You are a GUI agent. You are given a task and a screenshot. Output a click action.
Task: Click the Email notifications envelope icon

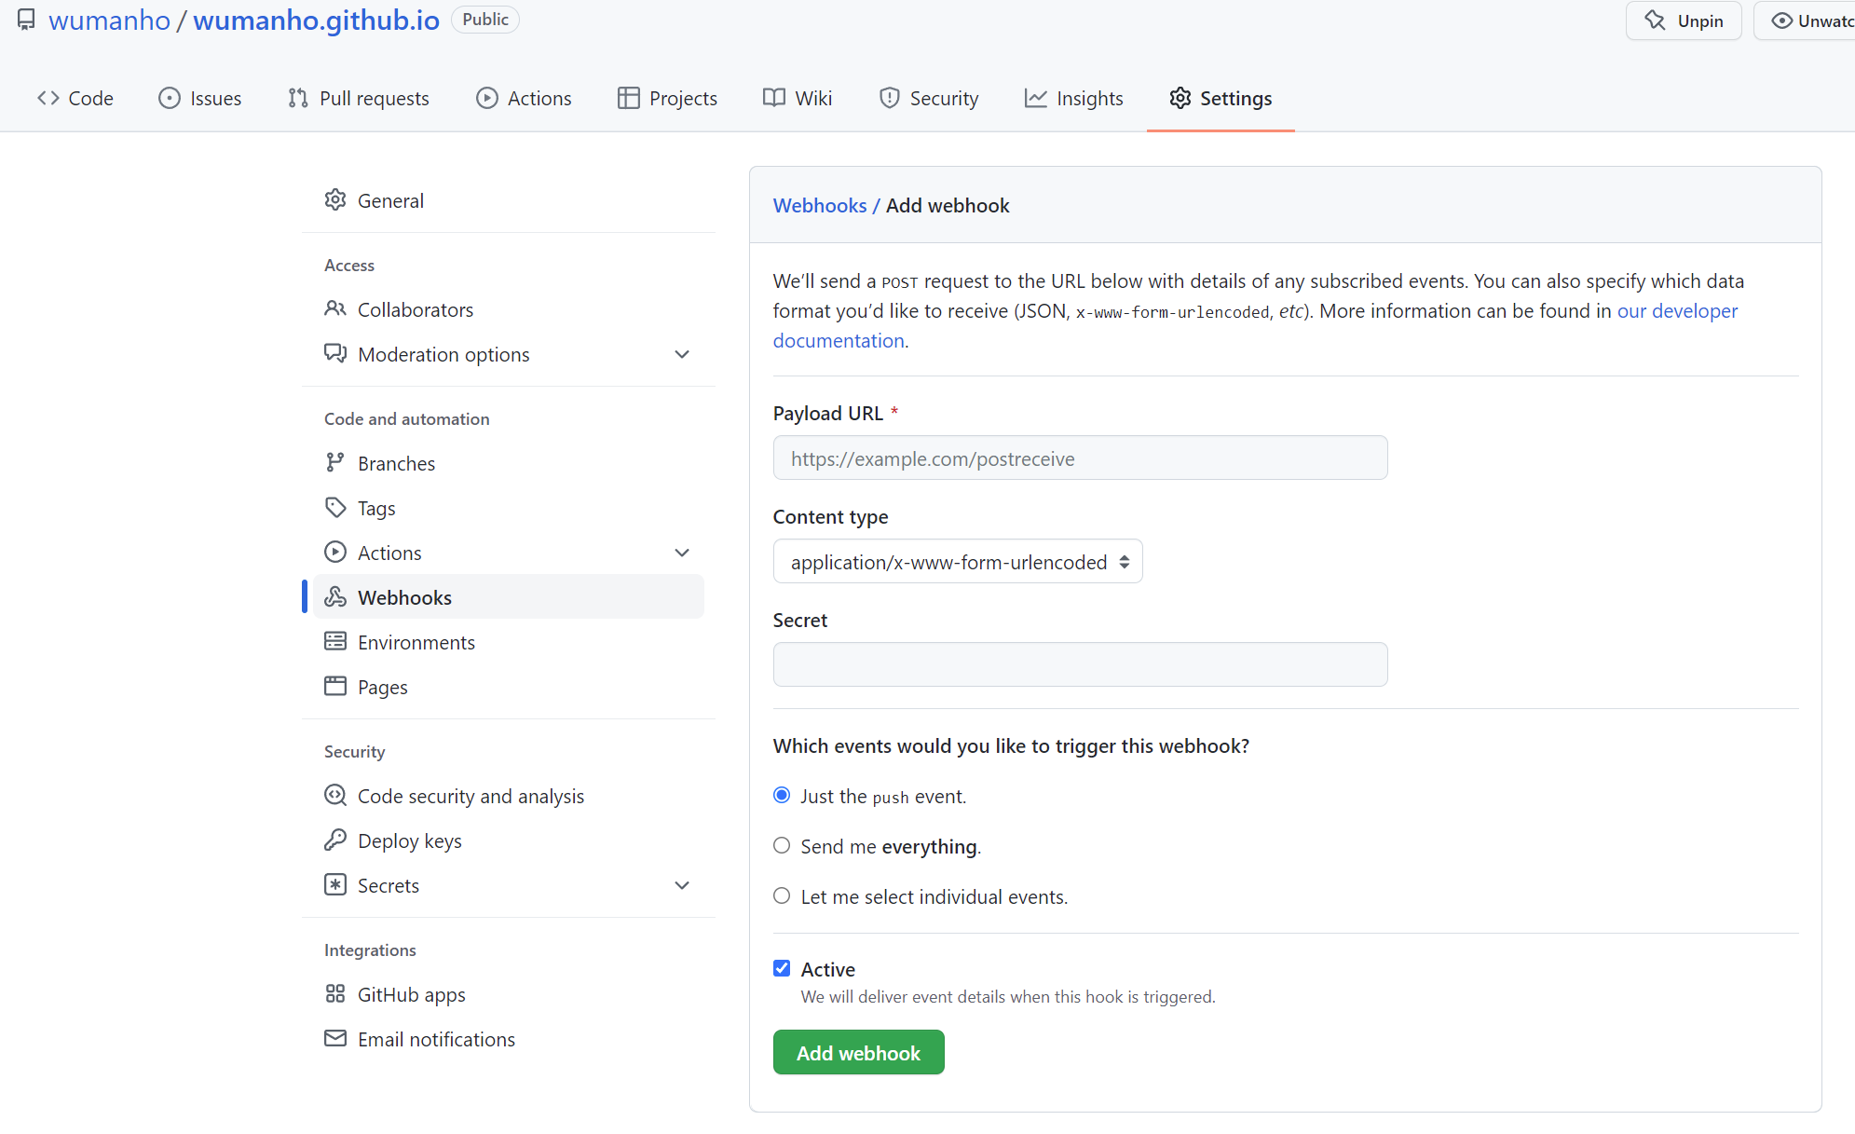[335, 1039]
